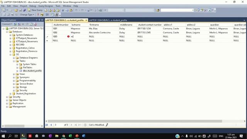Select the Server Objects folder
Screen dimensions: 247x139
pyautogui.click(x=19, y=100)
